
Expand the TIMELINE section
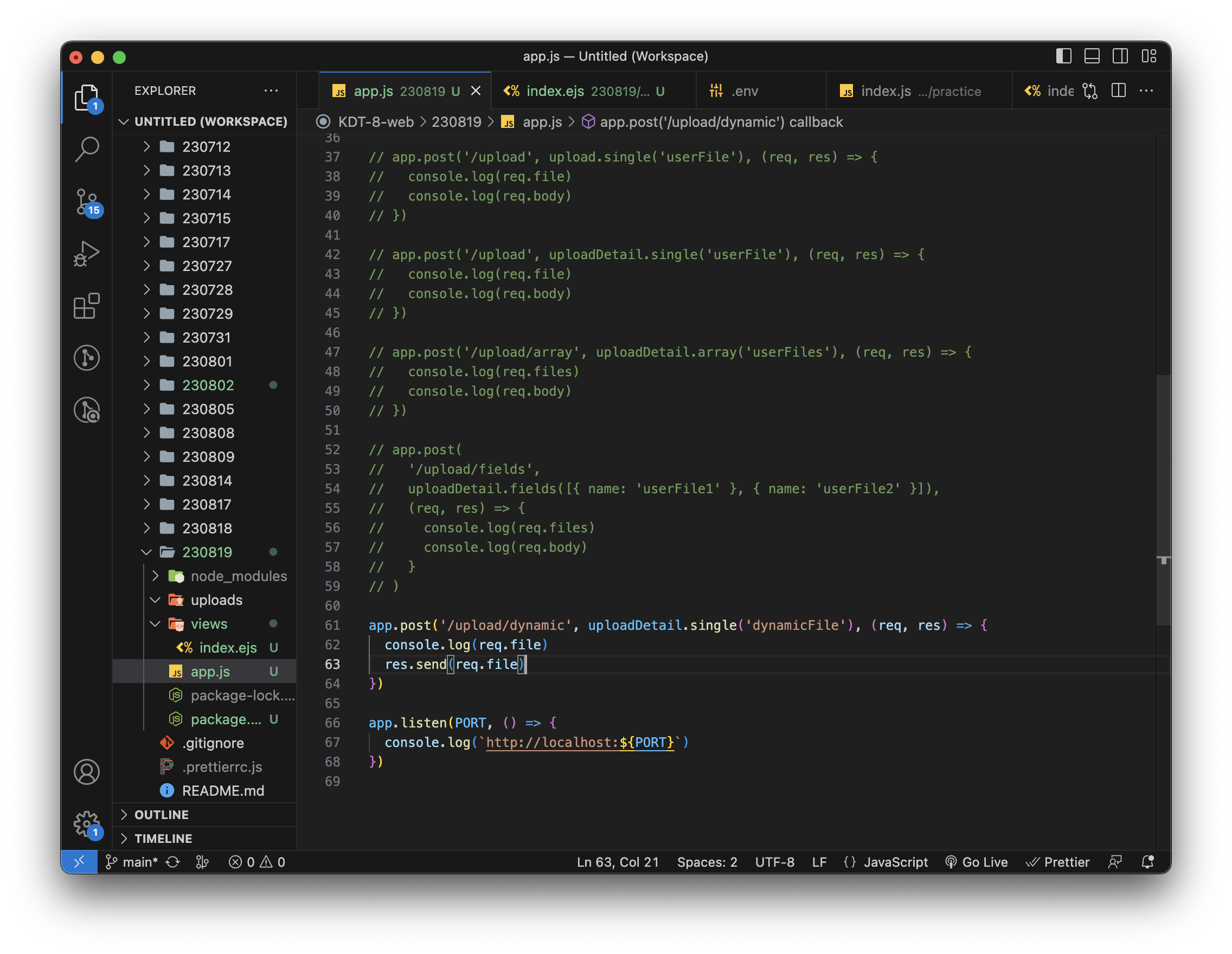[205, 839]
